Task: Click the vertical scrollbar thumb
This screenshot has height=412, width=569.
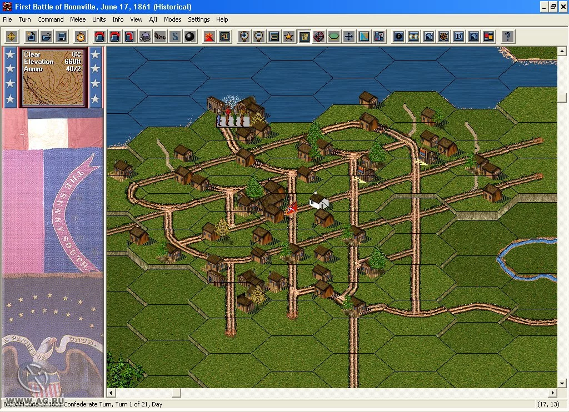Action: tap(562, 98)
